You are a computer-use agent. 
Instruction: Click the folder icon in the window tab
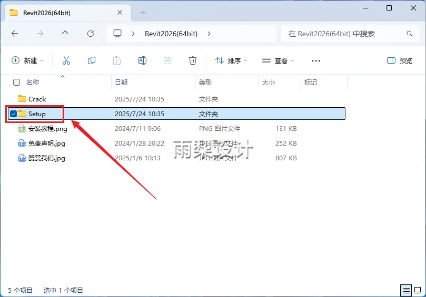tap(14, 13)
